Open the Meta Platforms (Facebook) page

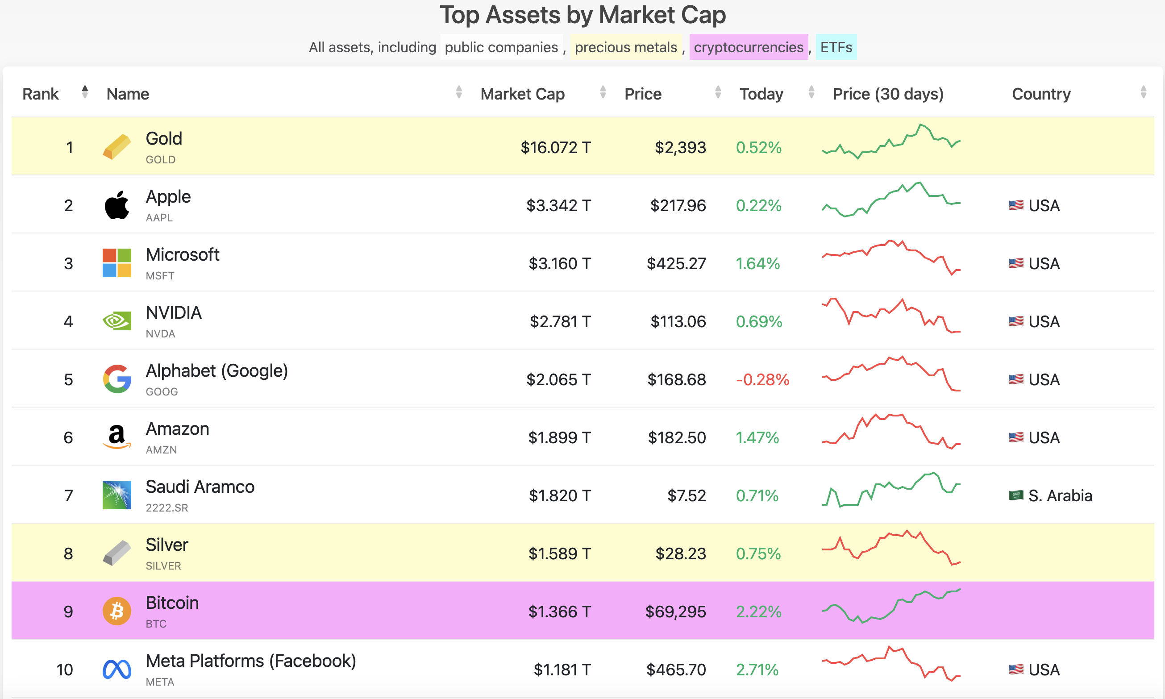(251, 662)
